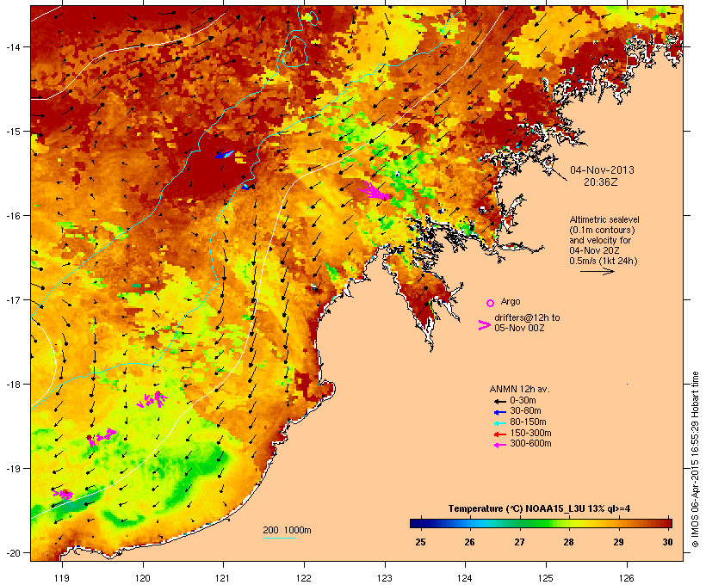
Task: Click the '121' longitude axis label
Action: pos(223,578)
